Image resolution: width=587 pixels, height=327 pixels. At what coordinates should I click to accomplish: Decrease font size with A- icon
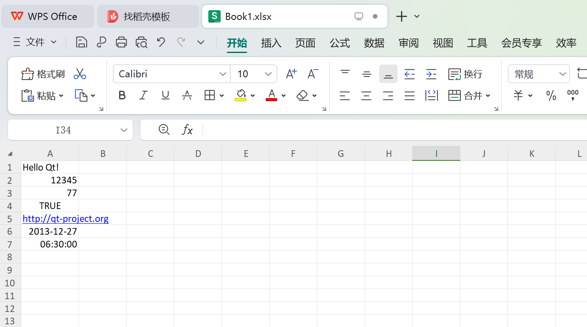(x=313, y=74)
